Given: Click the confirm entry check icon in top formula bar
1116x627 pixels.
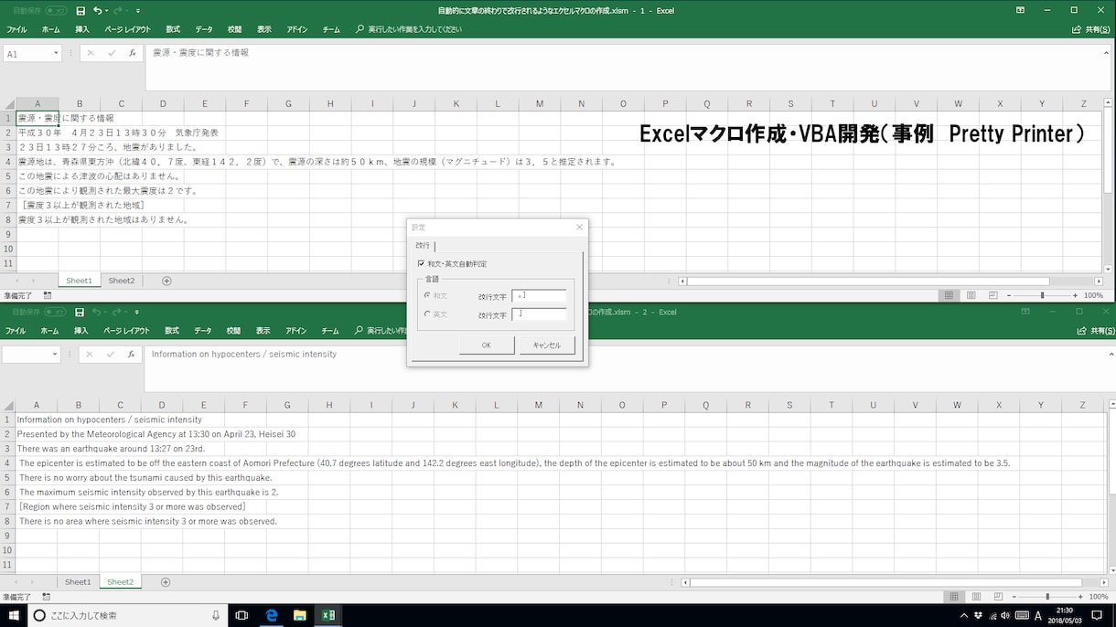Looking at the screenshot, I should [x=112, y=53].
